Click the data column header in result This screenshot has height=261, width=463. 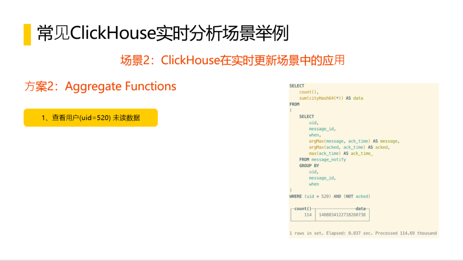(360, 208)
